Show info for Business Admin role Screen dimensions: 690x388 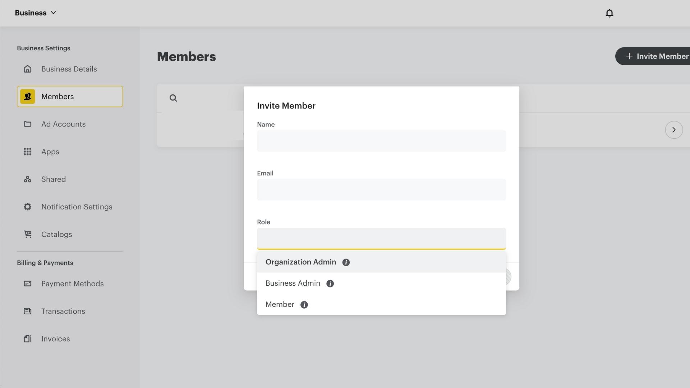tap(330, 284)
